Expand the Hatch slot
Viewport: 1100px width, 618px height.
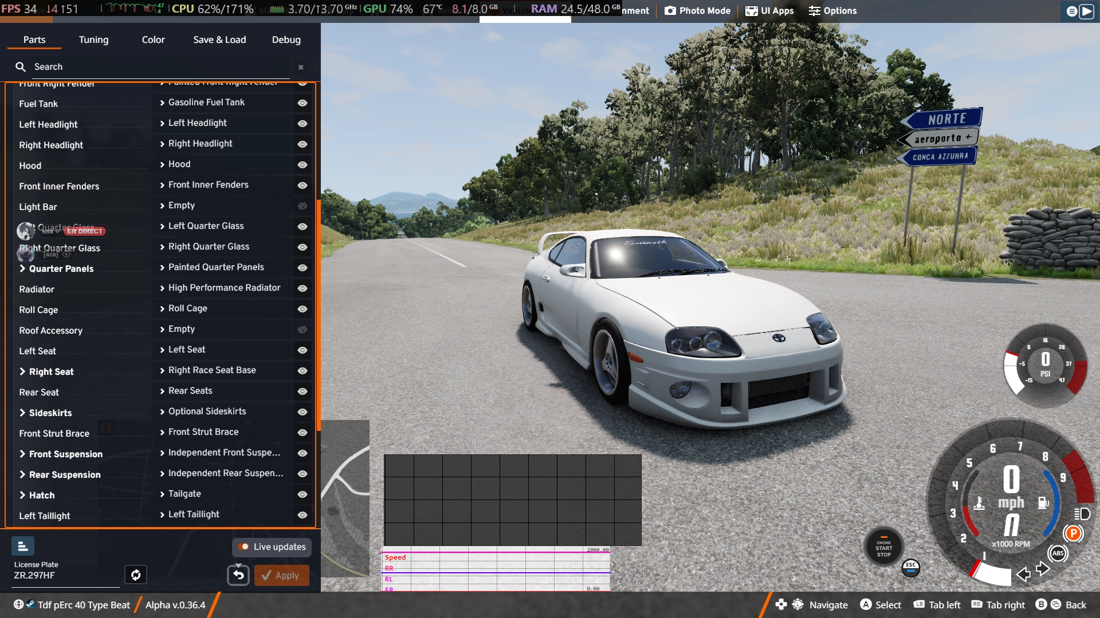pos(22,495)
